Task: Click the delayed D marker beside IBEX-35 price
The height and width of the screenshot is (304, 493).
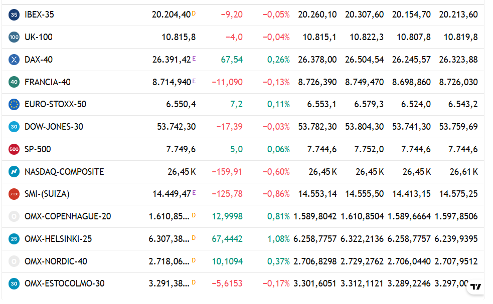Action: point(194,14)
